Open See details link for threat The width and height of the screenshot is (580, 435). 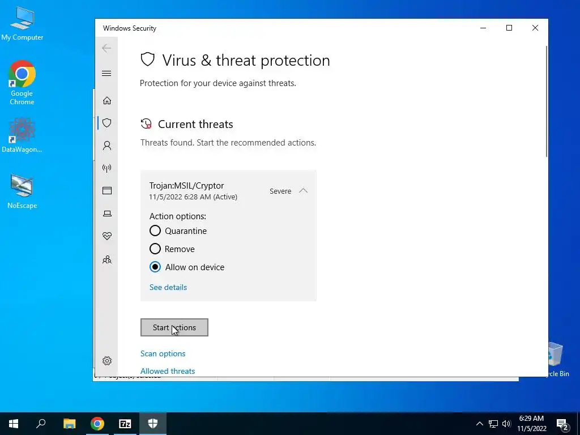click(x=168, y=287)
